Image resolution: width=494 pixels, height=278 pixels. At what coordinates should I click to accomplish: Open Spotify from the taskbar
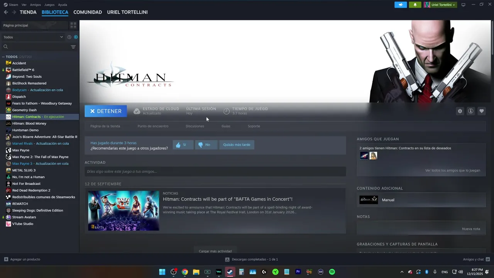point(332,272)
